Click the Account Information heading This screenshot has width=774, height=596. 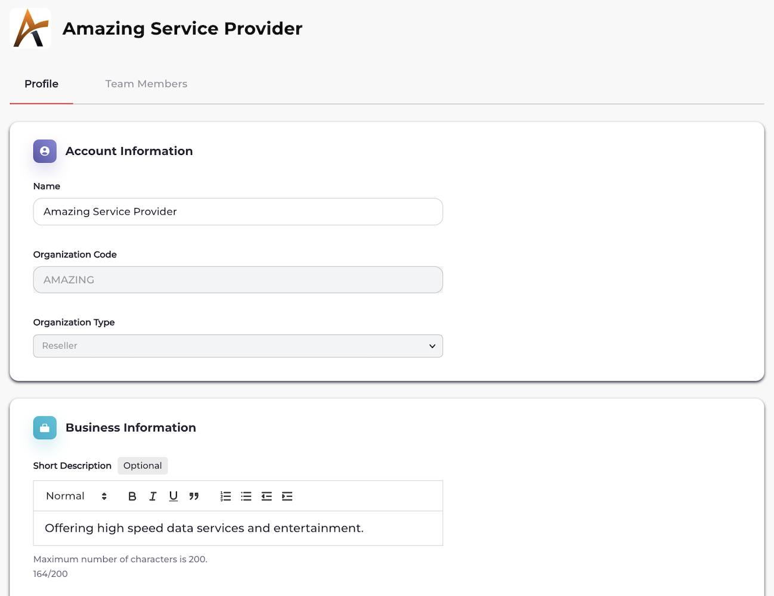point(129,151)
